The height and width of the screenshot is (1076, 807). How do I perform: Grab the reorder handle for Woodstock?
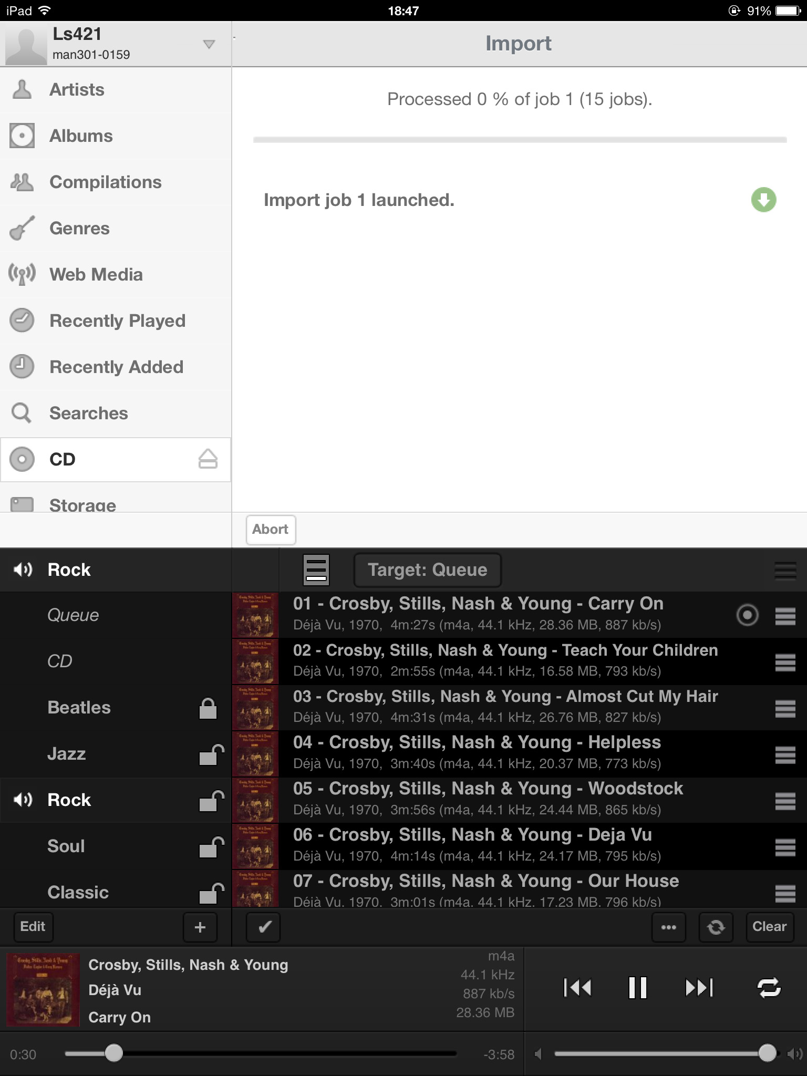785,801
